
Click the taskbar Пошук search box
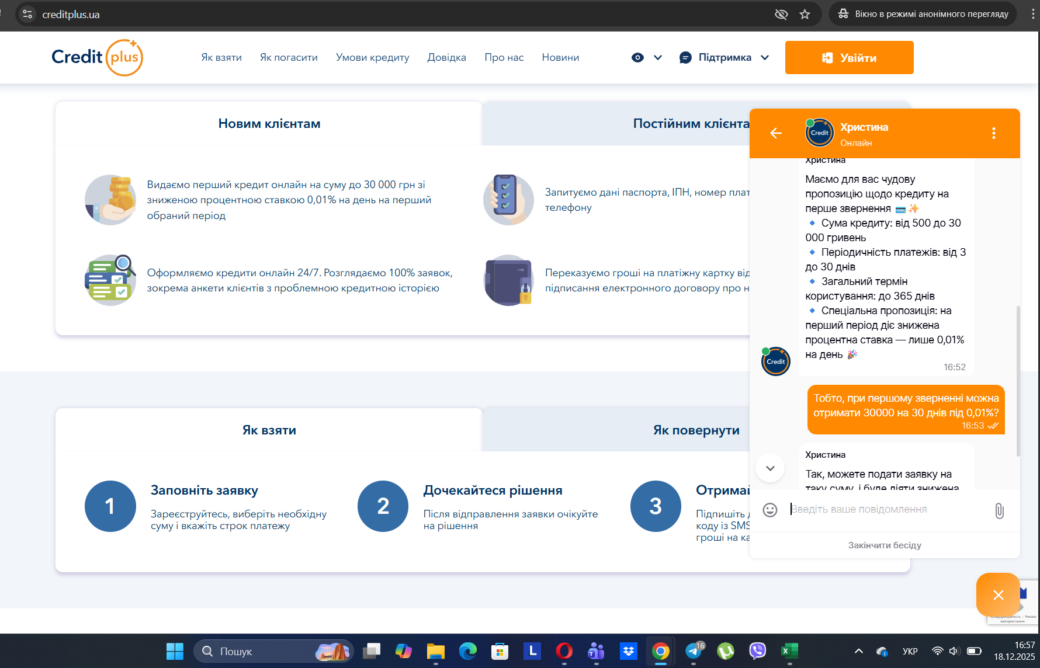click(x=273, y=651)
